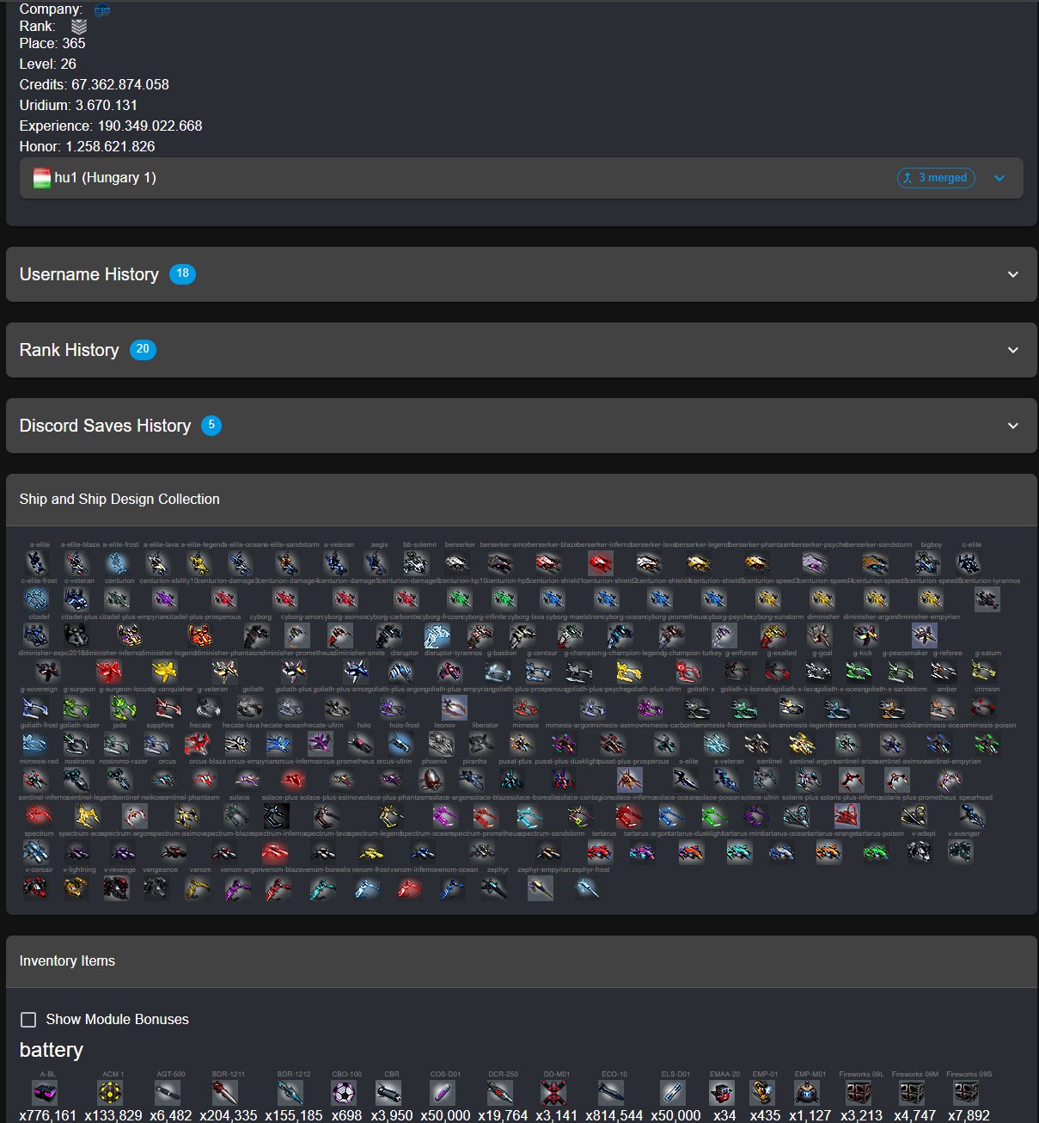
Task: Click the leonov ship icon
Action: (x=442, y=744)
